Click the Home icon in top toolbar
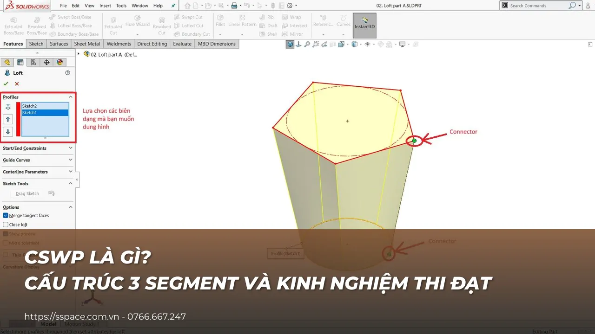Screen dimensions: 595x334 187,6
